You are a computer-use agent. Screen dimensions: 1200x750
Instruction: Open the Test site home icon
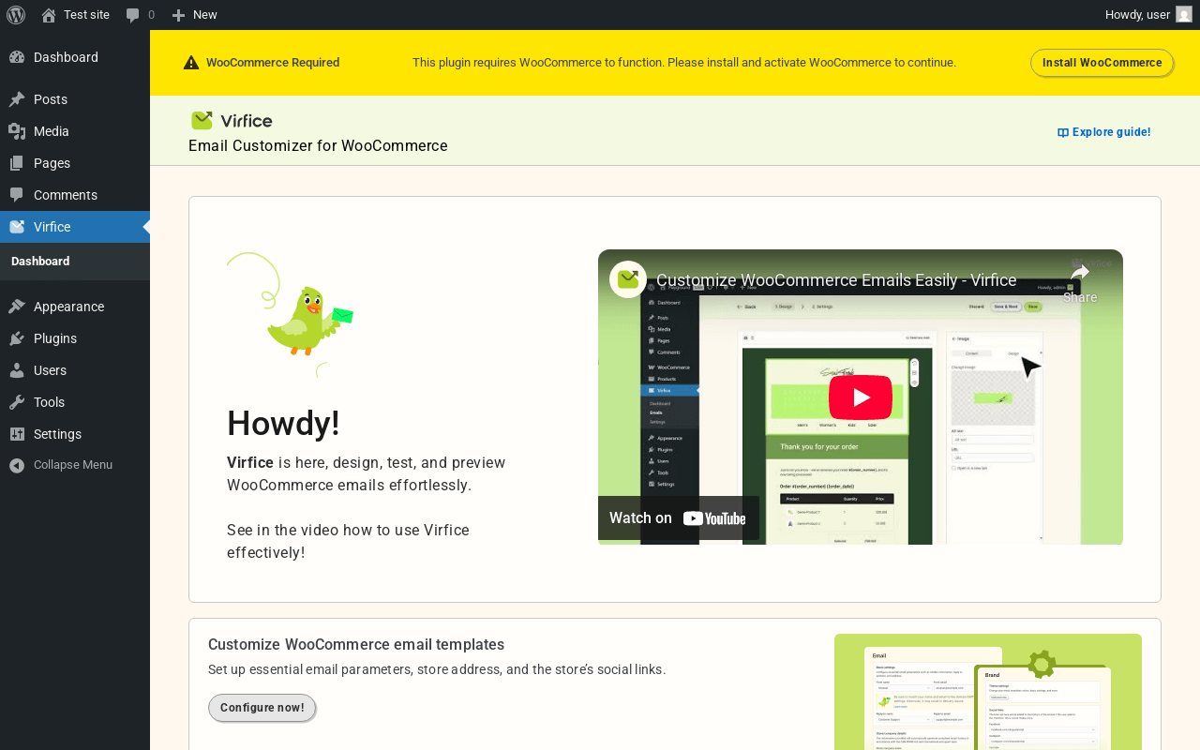click(49, 15)
